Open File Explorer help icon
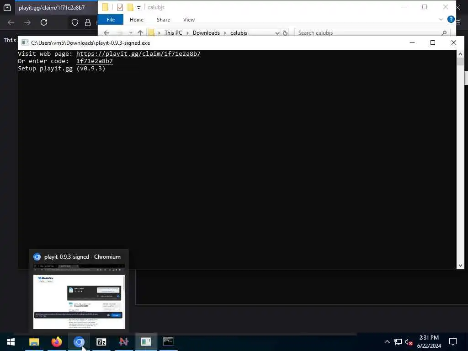The image size is (468, 351). pyautogui.click(x=451, y=19)
